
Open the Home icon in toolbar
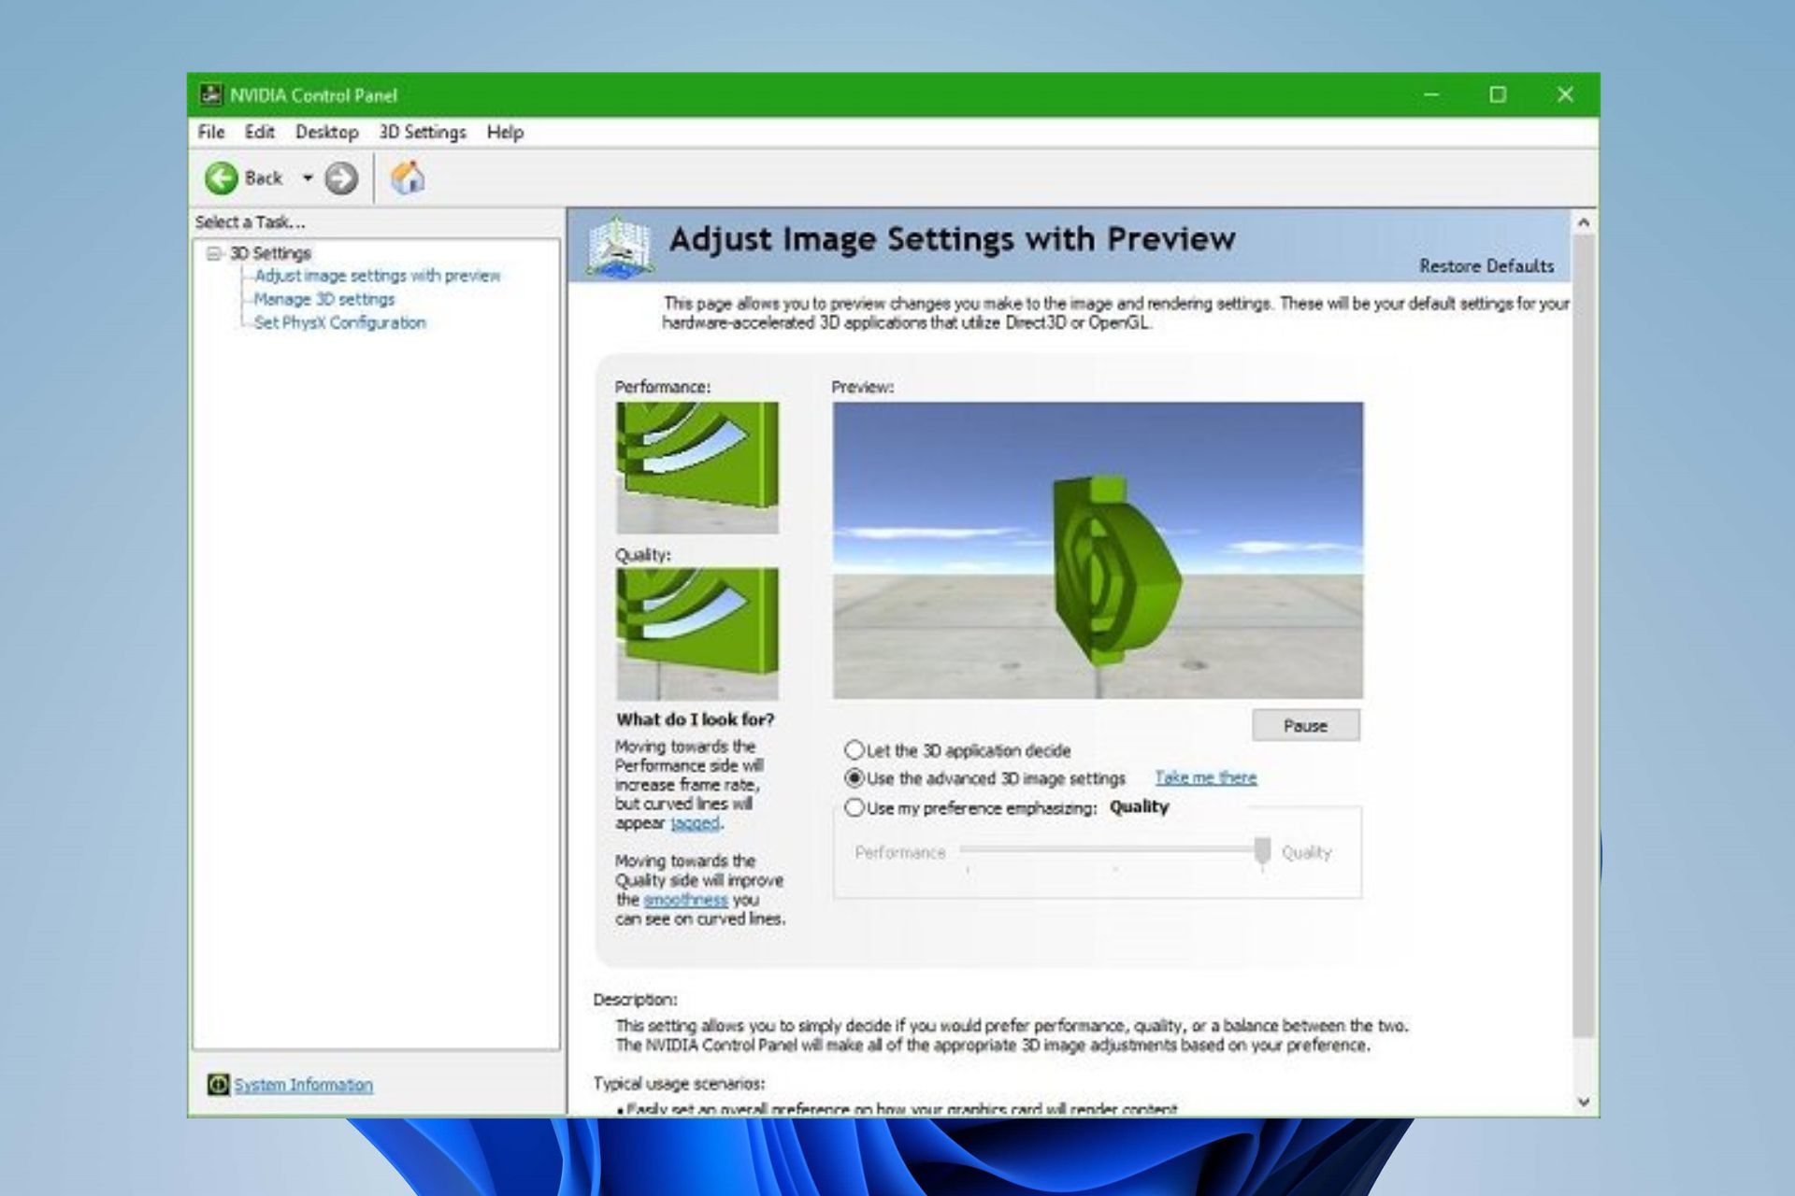coord(407,178)
